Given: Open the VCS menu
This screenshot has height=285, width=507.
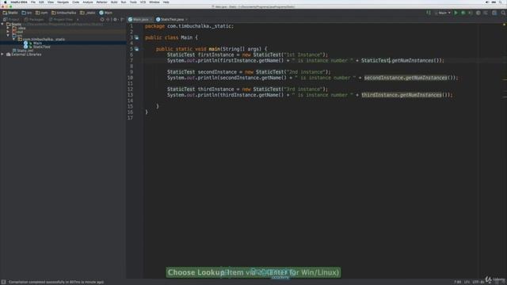Looking at the screenshot, I should pyautogui.click(x=143, y=2).
